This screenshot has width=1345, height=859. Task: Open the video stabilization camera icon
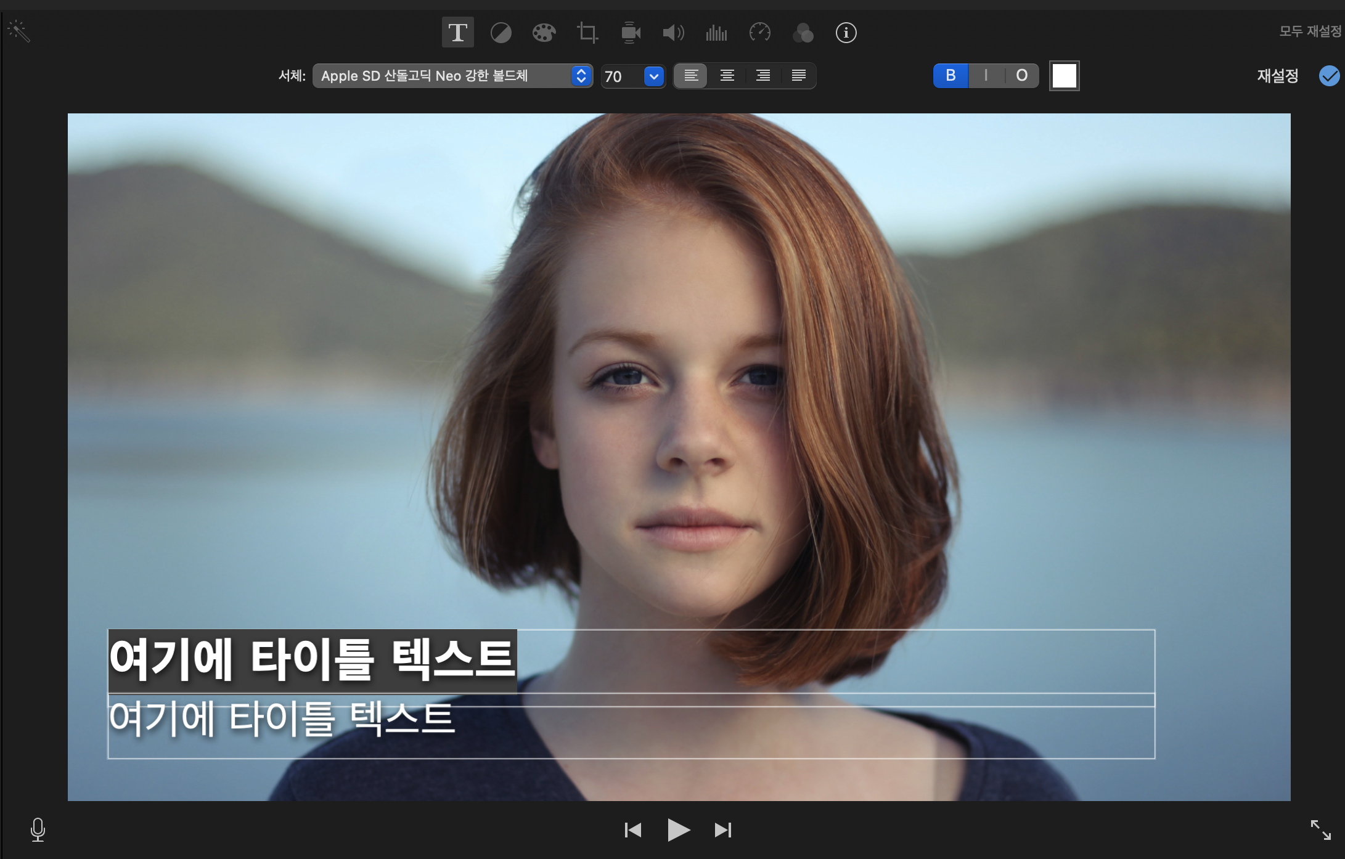pyautogui.click(x=631, y=33)
